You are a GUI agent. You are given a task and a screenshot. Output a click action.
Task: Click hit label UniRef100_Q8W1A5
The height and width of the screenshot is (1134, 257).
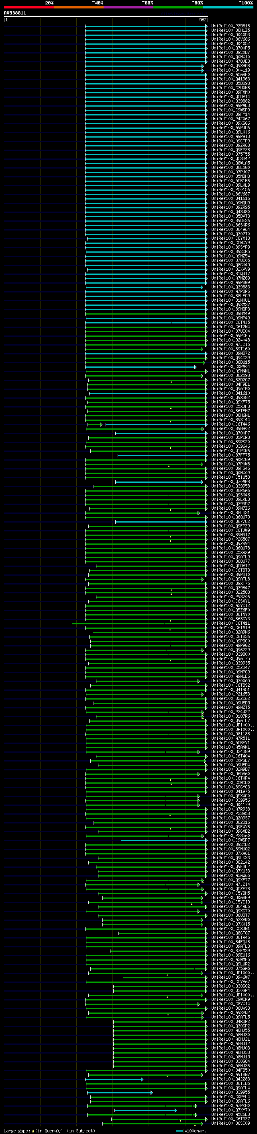pyautogui.click(x=230, y=163)
